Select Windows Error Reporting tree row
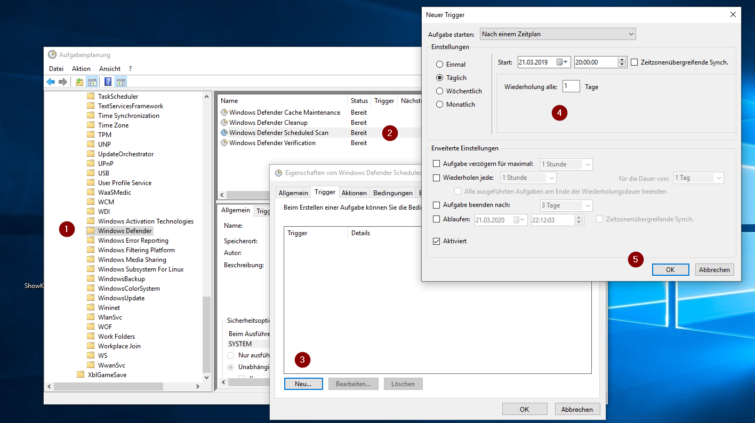This screenshot has height=423, width=755. click(x=133, y=241)
